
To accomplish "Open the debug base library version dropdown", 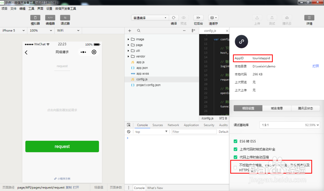I will (x=290, y=125).
